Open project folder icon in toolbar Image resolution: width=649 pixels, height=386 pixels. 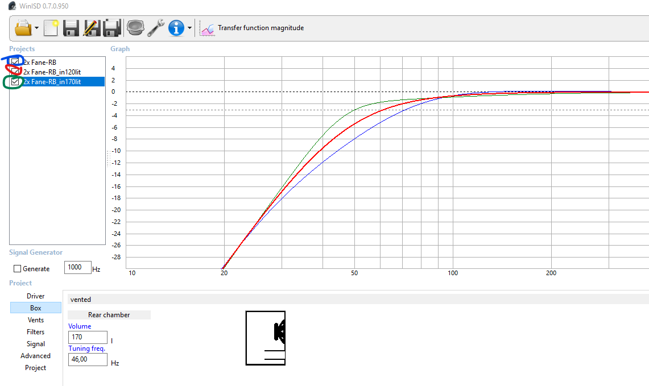point(23,28)
